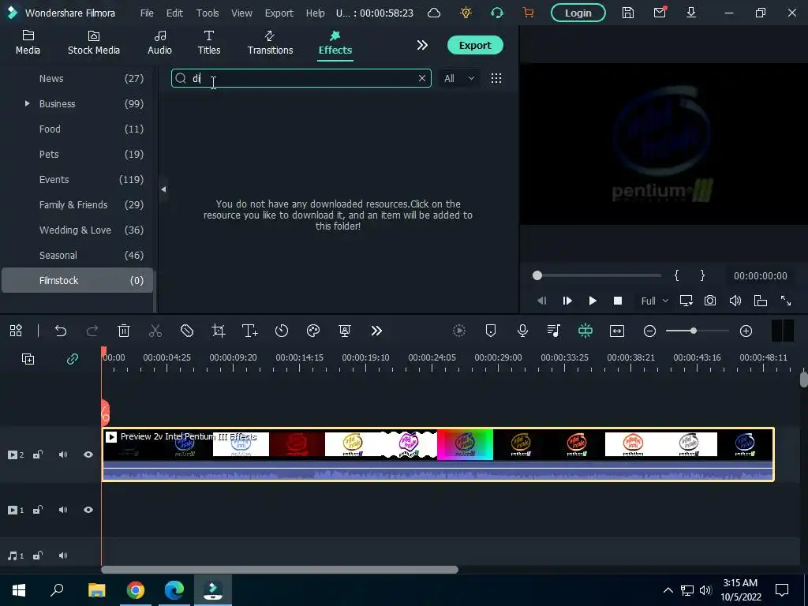Mute audio track 1
The width and height of the screenshot is (808, 606).
pyautogui.click(x=63, y=555)
